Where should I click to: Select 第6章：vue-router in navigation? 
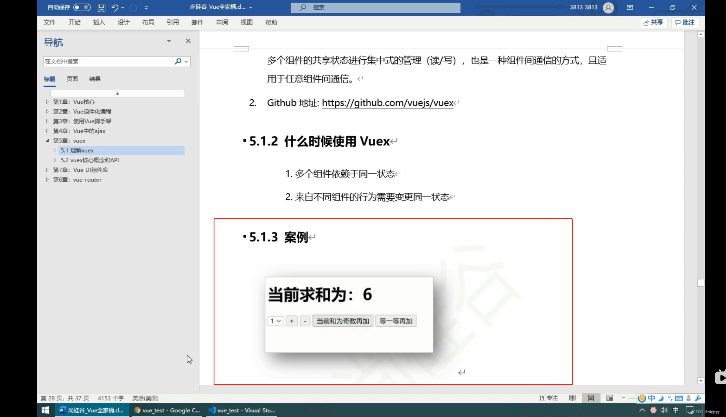[77, 180]
